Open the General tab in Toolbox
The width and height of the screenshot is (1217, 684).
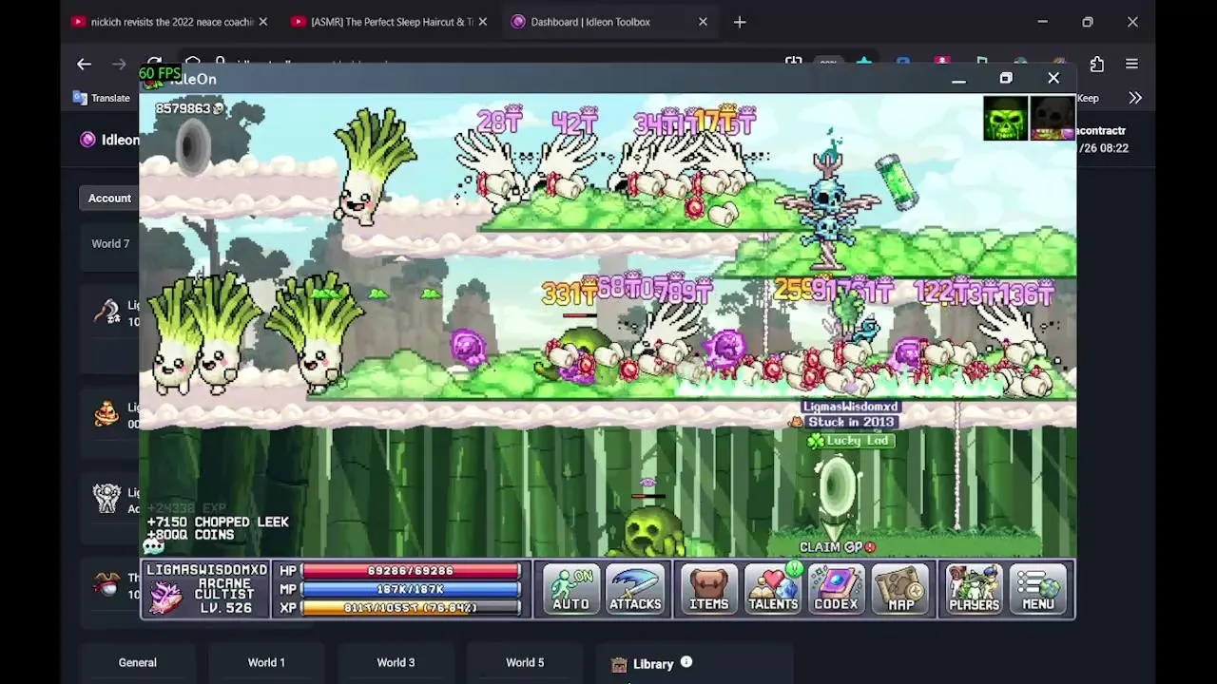coord(138,662)
